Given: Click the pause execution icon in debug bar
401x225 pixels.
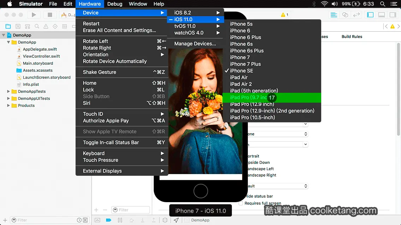Looking at the screenshot, I should 120,220.
